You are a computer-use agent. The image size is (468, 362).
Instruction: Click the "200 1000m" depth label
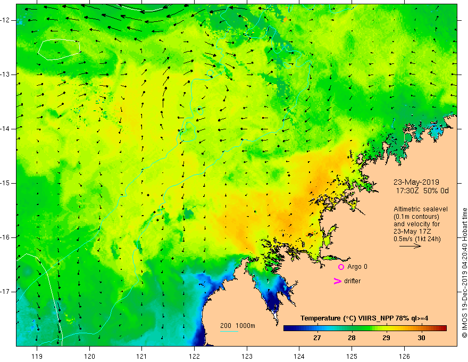(238, 326)
